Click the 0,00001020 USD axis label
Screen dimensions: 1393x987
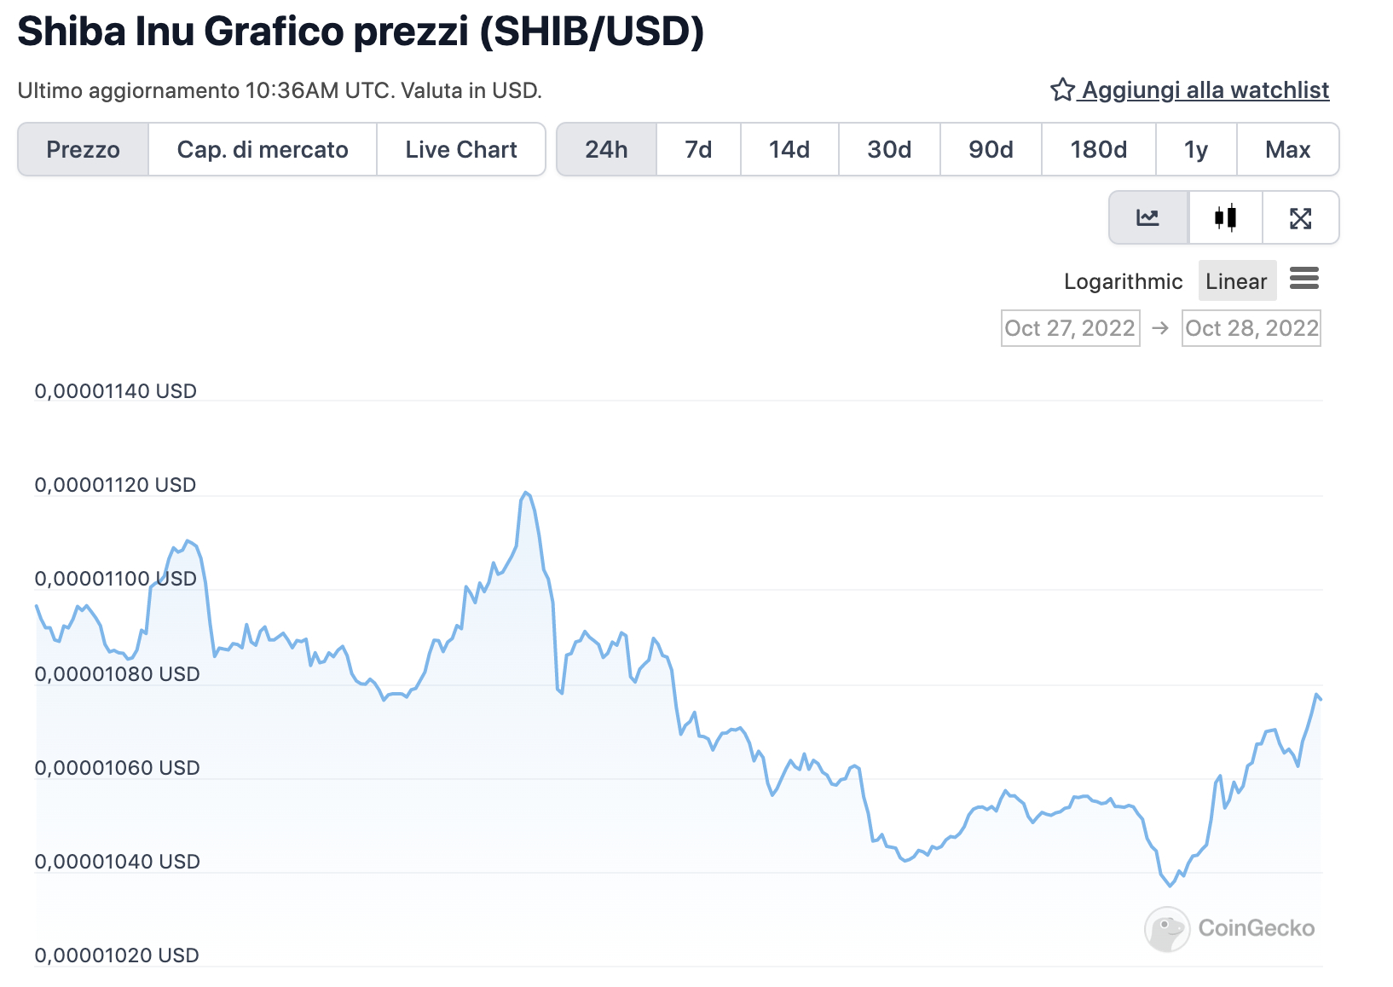117,955
